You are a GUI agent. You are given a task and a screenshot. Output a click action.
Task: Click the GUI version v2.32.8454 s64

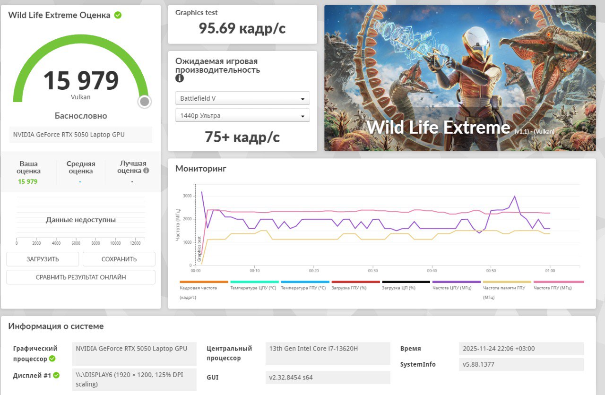tap(328, 378)
